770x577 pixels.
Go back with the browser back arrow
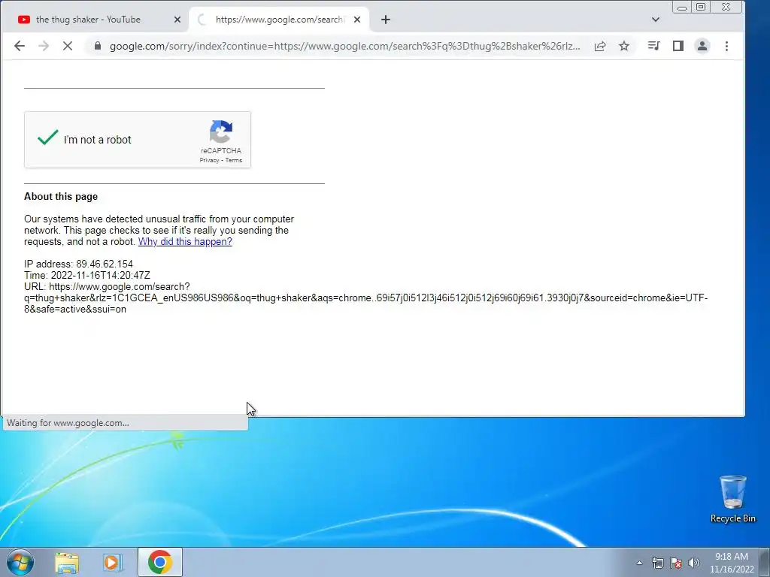click(x=19, y=46)
